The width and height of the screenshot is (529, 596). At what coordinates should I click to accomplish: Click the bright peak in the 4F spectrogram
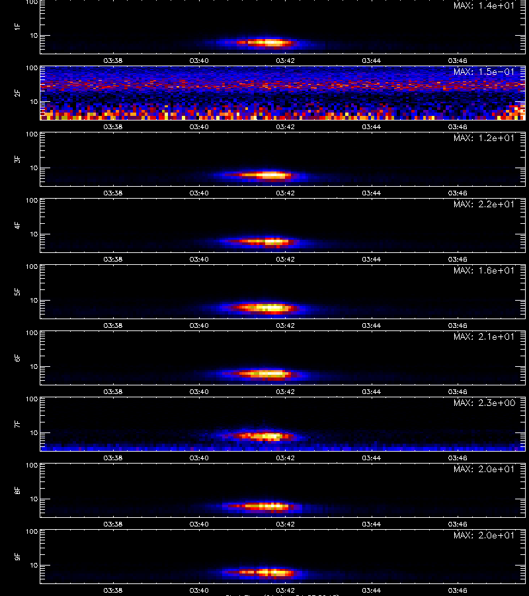click(x=272, y=241)
